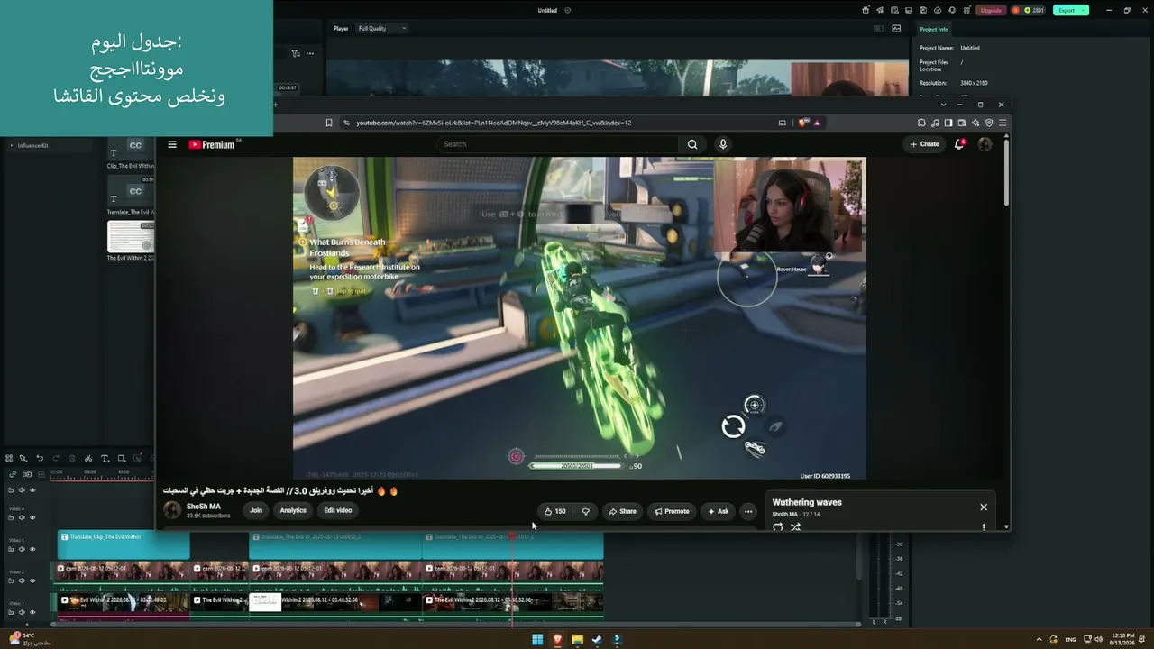Click the Edit video button
The height and width of the screenshot is (649, 1154).
338,510
